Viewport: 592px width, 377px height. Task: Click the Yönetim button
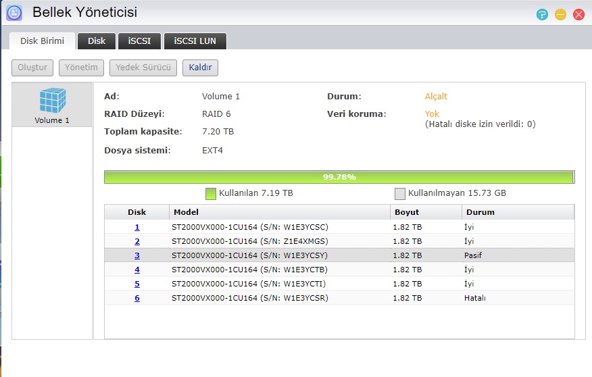[x=82, y=68]
